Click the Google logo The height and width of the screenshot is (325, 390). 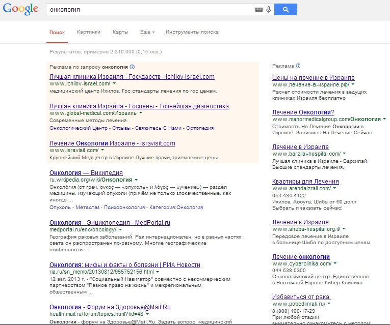(x=20, y=9)
